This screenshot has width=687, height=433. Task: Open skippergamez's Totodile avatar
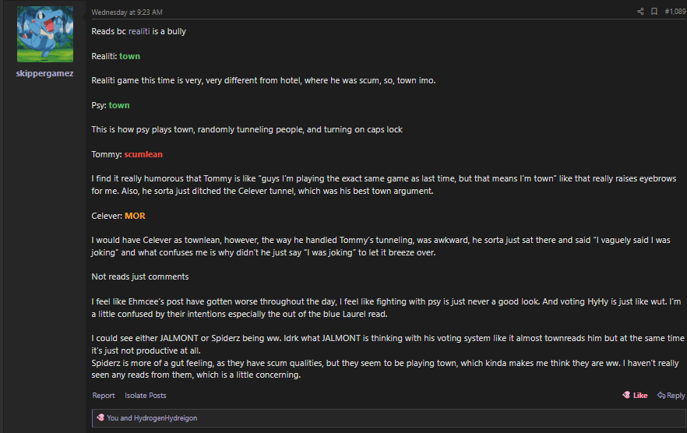pyautogui.click(x=45, y=34)
